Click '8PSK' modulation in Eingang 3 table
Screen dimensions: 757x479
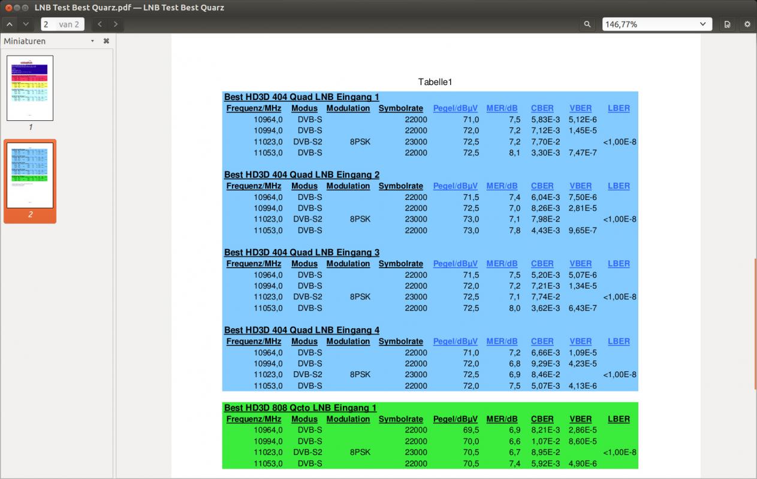tap(360, 297)
